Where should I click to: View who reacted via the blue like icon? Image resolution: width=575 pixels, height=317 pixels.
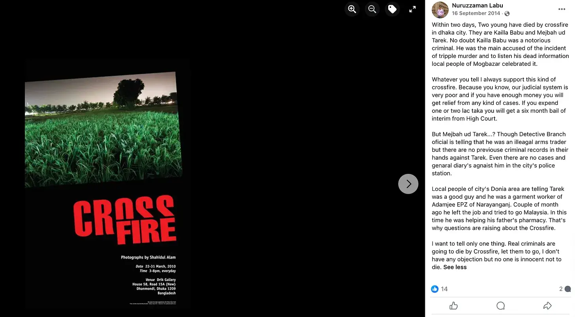(435, 289)
